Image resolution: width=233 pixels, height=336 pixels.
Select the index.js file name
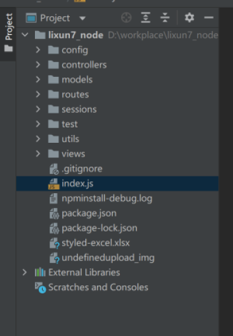point(78,184)
